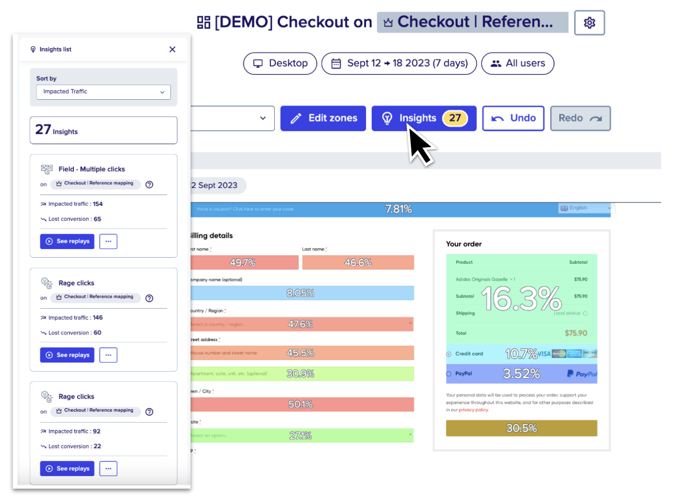This screenshot has width=676, height=496.
Task: Open more options on Field - Multiple clicks card
Action: coord(108,241)
